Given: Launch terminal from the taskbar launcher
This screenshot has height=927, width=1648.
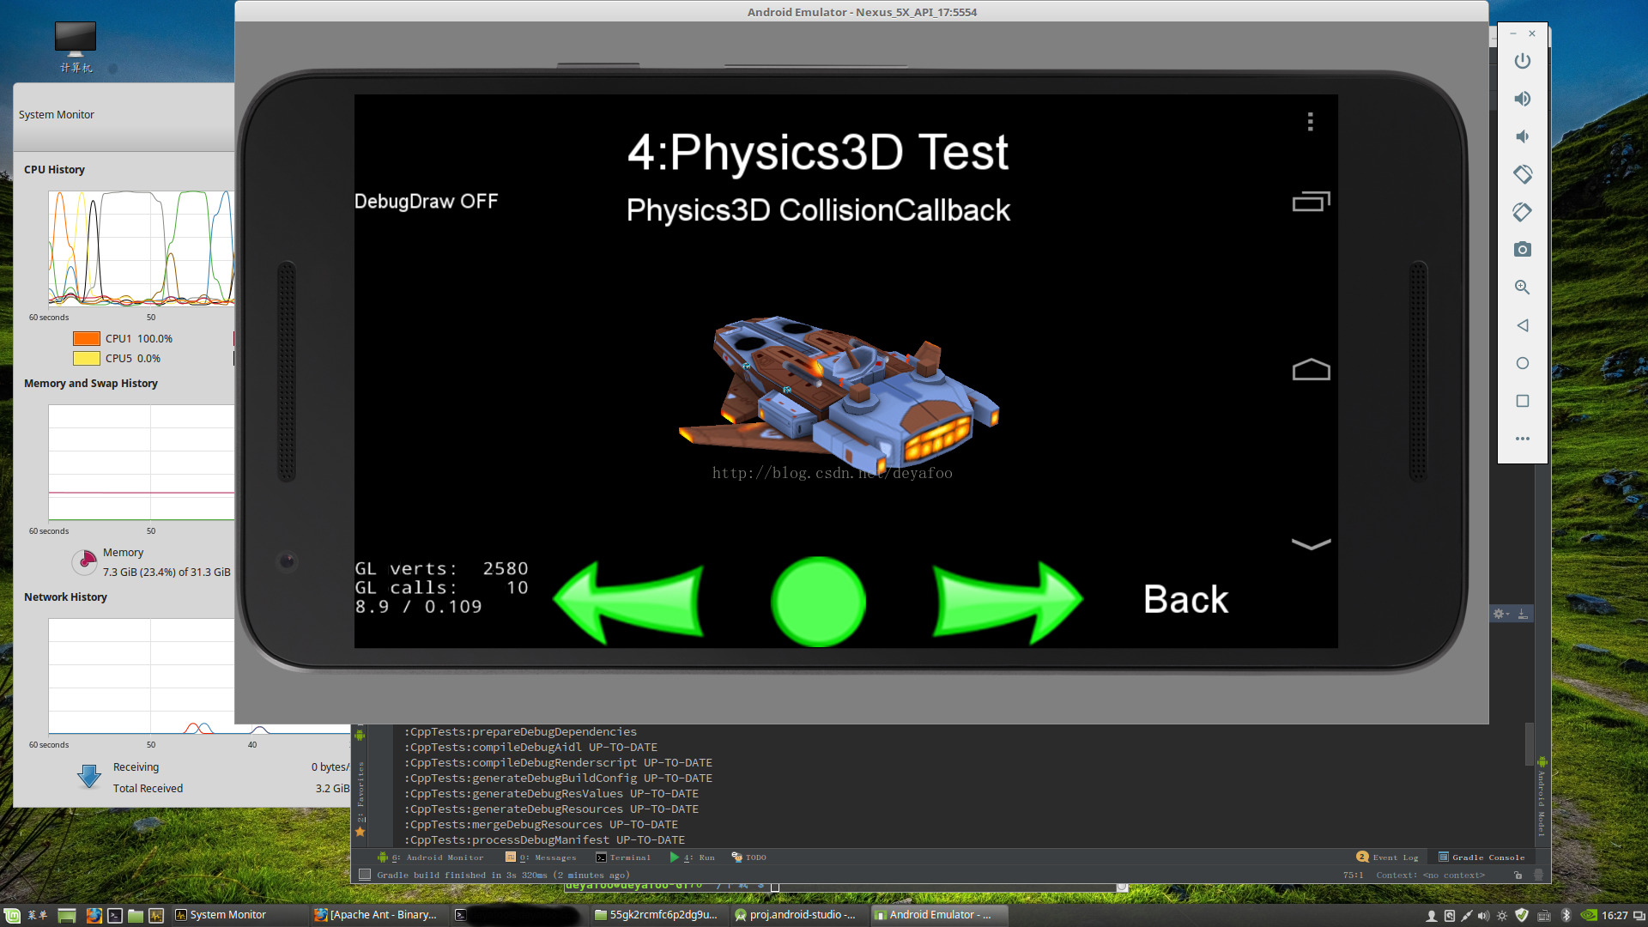Looking at the screenshot, I should tap(114, 916).
